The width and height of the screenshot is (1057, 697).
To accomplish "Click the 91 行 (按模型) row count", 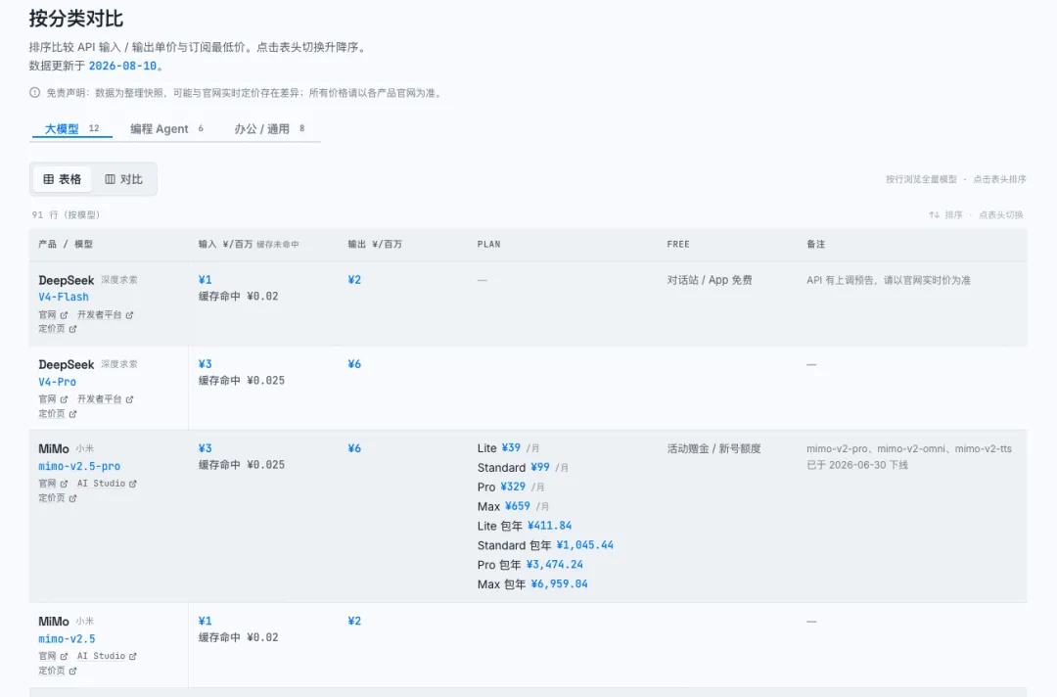I will click(66, 215).
